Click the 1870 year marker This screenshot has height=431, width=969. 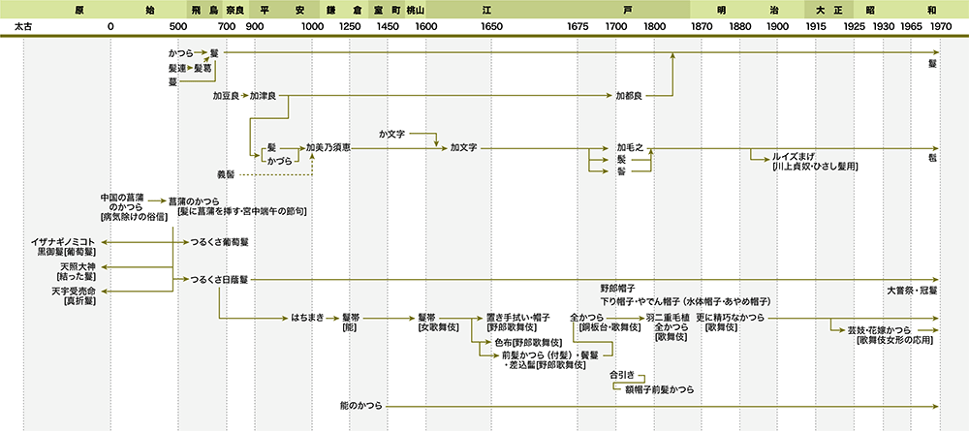click(x=702, y=27)
